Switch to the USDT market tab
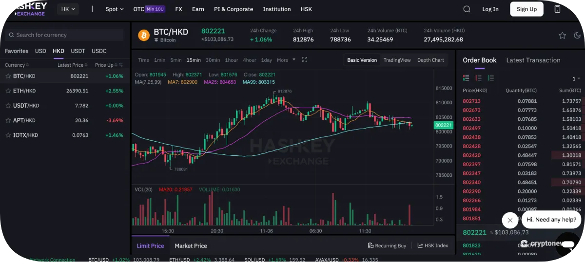 click(78, 51)
